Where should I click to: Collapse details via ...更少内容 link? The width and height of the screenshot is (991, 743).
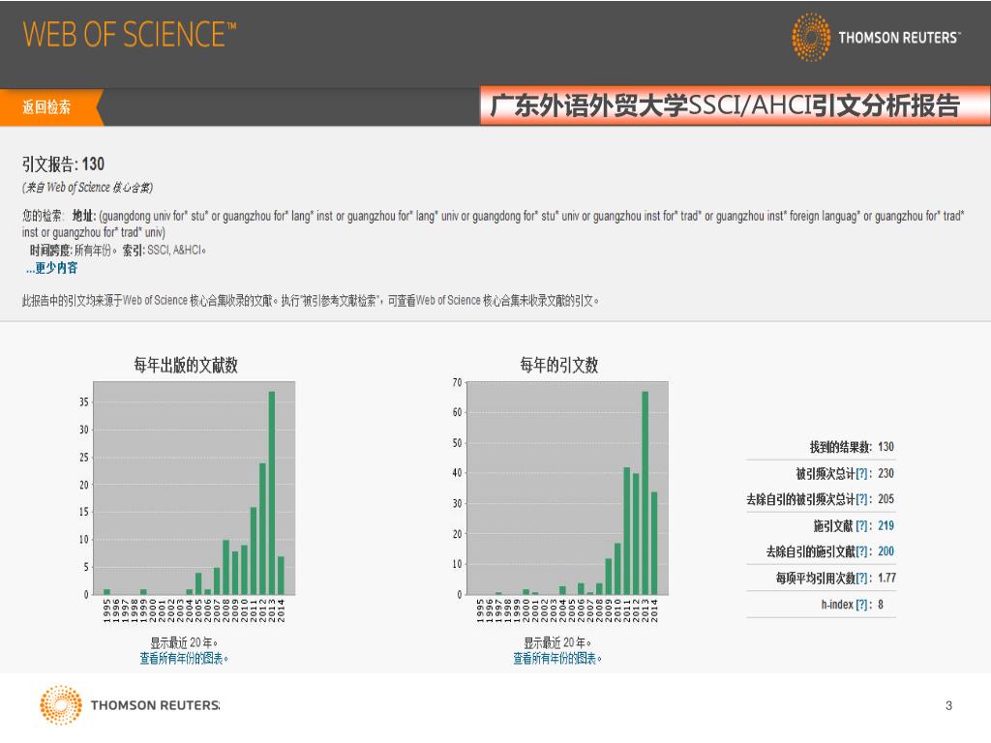click(51, 268)
